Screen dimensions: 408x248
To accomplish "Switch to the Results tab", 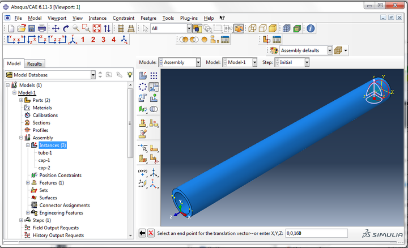I will (x=35, y=63).
